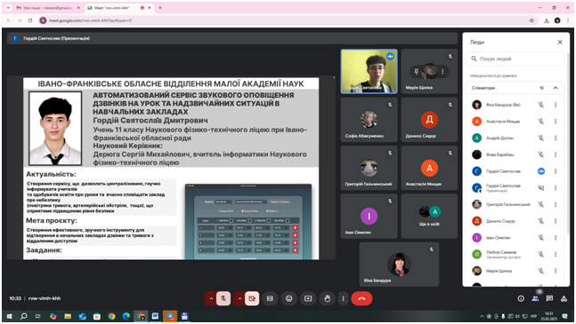Screen dimensions: 576x324
Task: Open the Ще 6 осіб tile
Action: tap(429, 216)
